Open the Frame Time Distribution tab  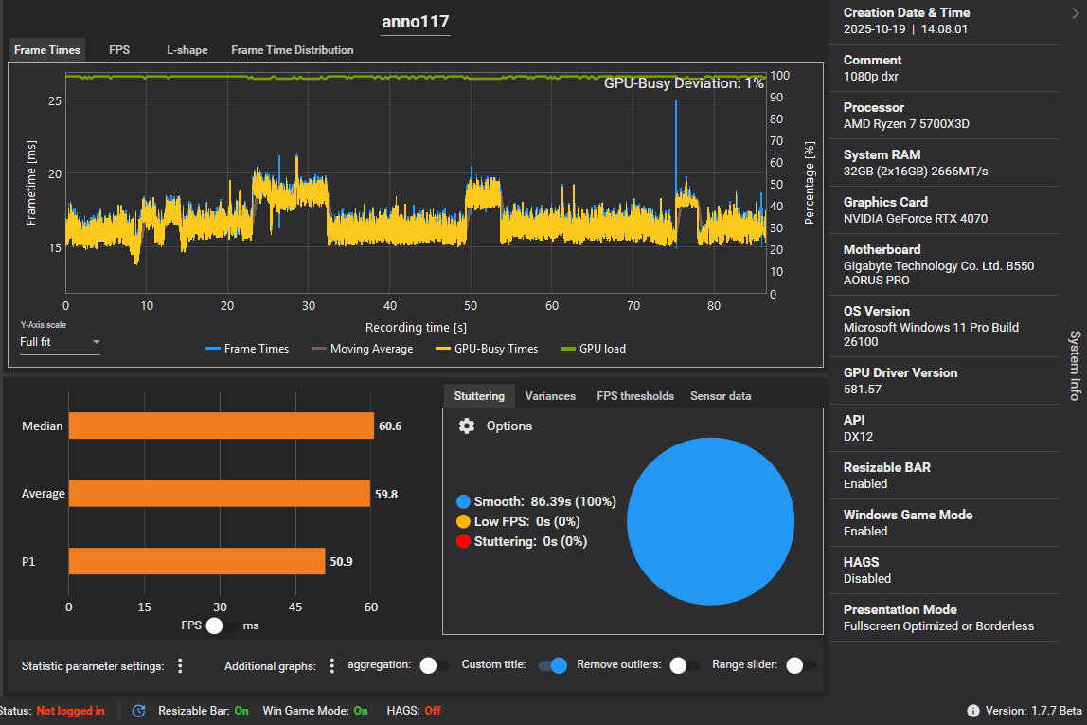(x=292, y=50)
